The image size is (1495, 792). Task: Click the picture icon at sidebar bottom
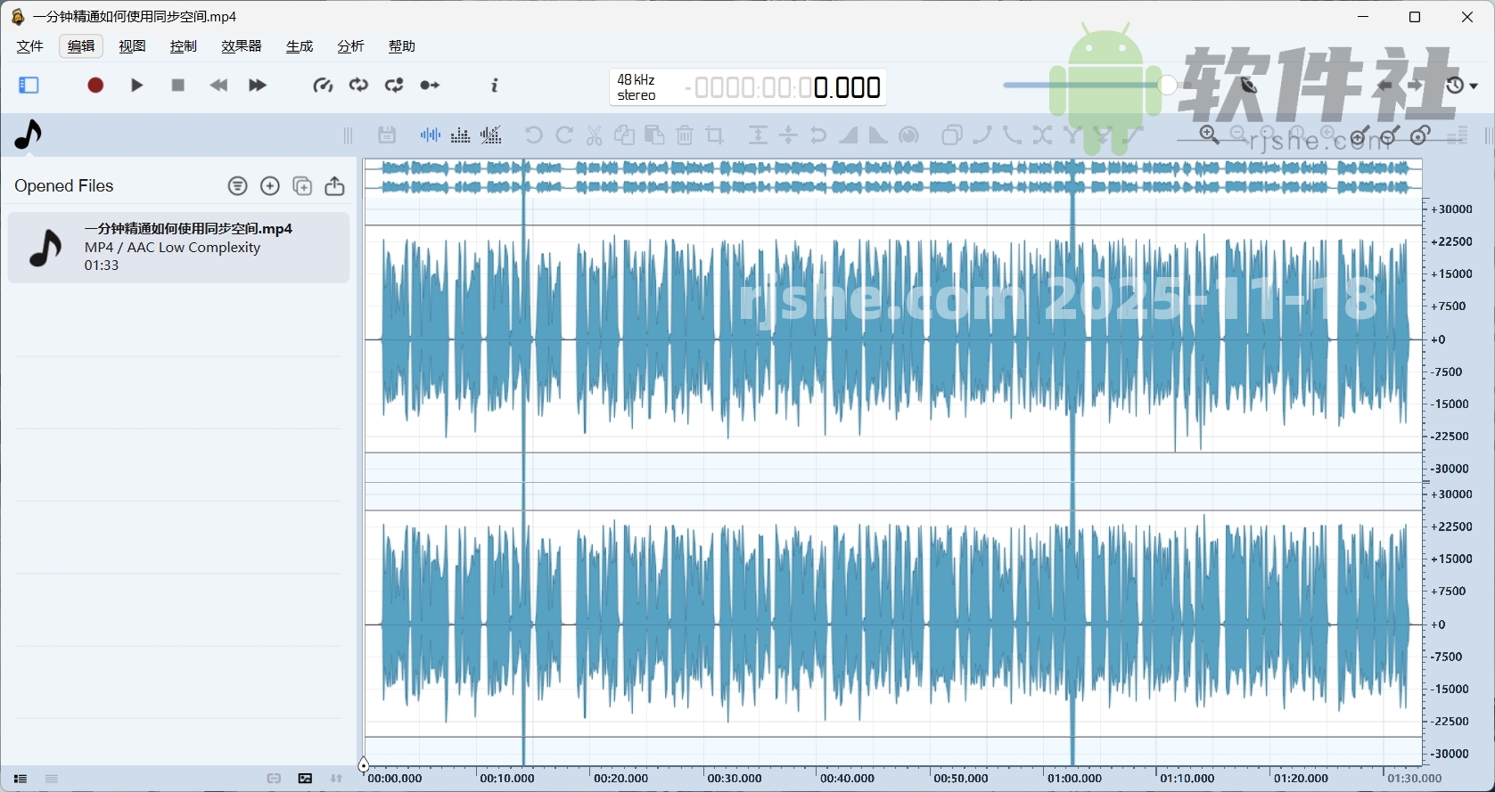tap(305, 779)
